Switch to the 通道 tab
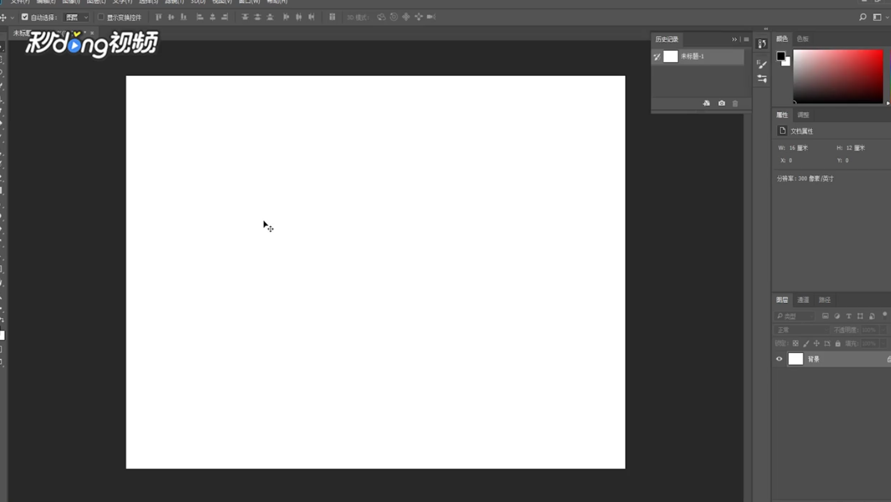Screen dimensions: 891x502 tap(803, 300)
